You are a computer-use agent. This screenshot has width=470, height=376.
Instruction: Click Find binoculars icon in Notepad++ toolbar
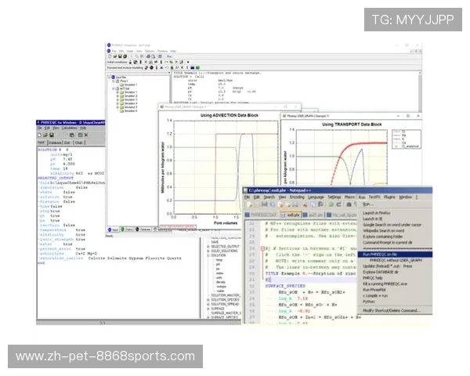coord(349,204)
